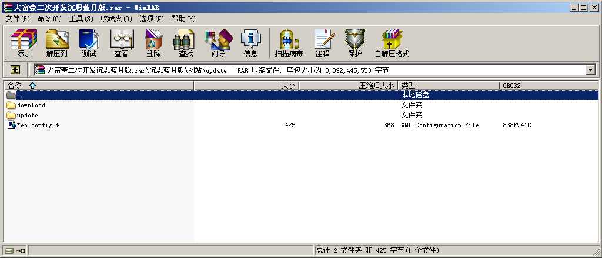The image size is (602, 258).
Task: Click the disk drive icon in status bar
Action: [9, 251]
